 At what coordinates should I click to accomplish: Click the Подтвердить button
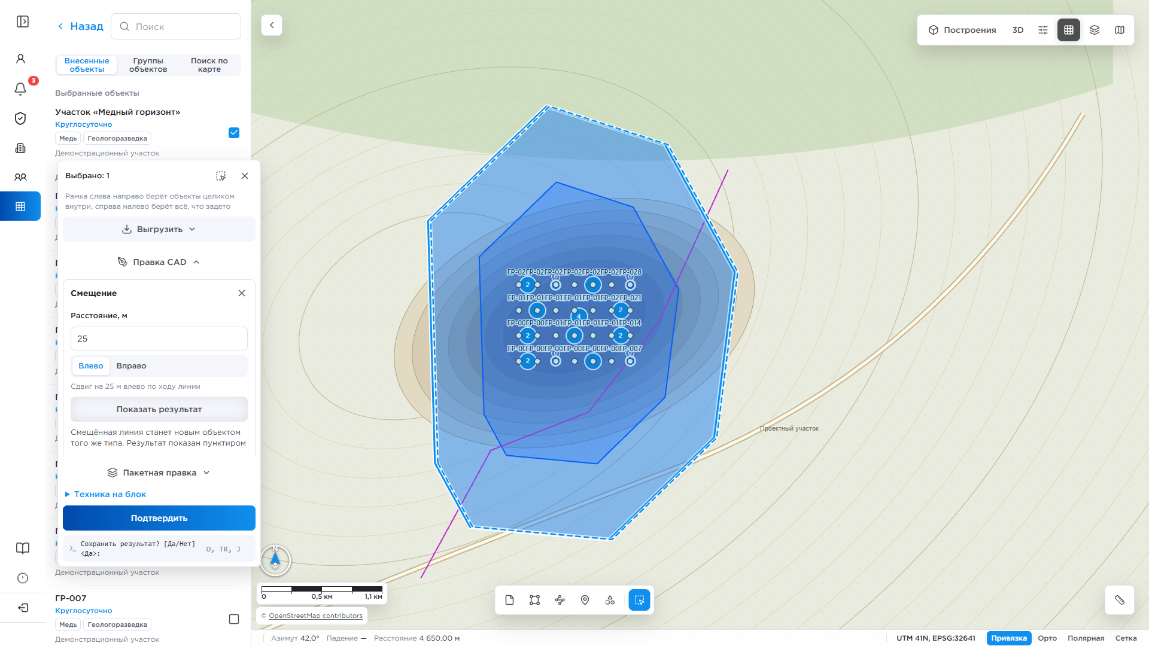click(x=159, y=518)
